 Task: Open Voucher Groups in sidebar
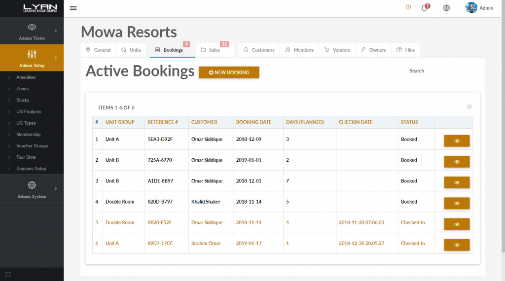coord(32,146)
